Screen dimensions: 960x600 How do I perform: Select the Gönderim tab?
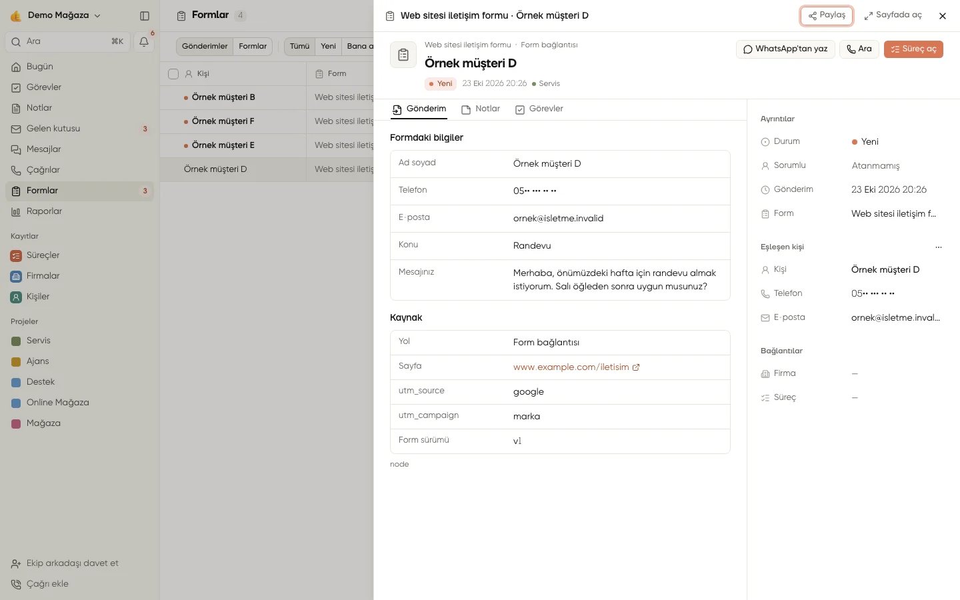point(419,109)
